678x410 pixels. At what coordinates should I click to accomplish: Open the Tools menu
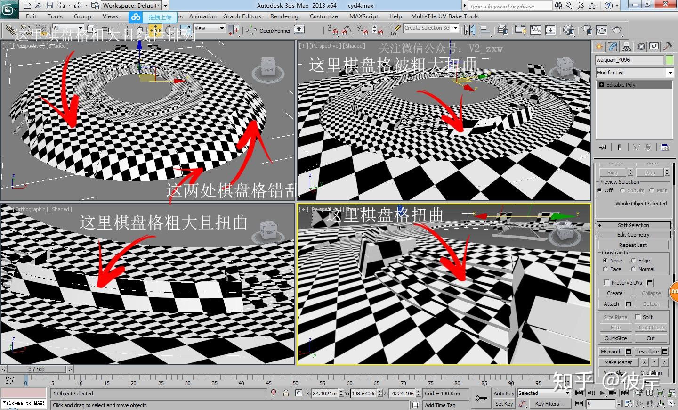pos(55,16)
